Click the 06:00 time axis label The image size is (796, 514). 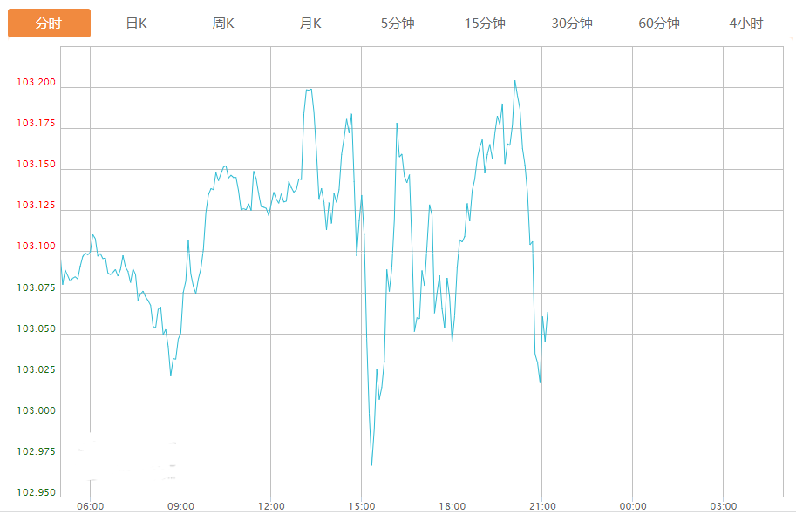point(90,506)
